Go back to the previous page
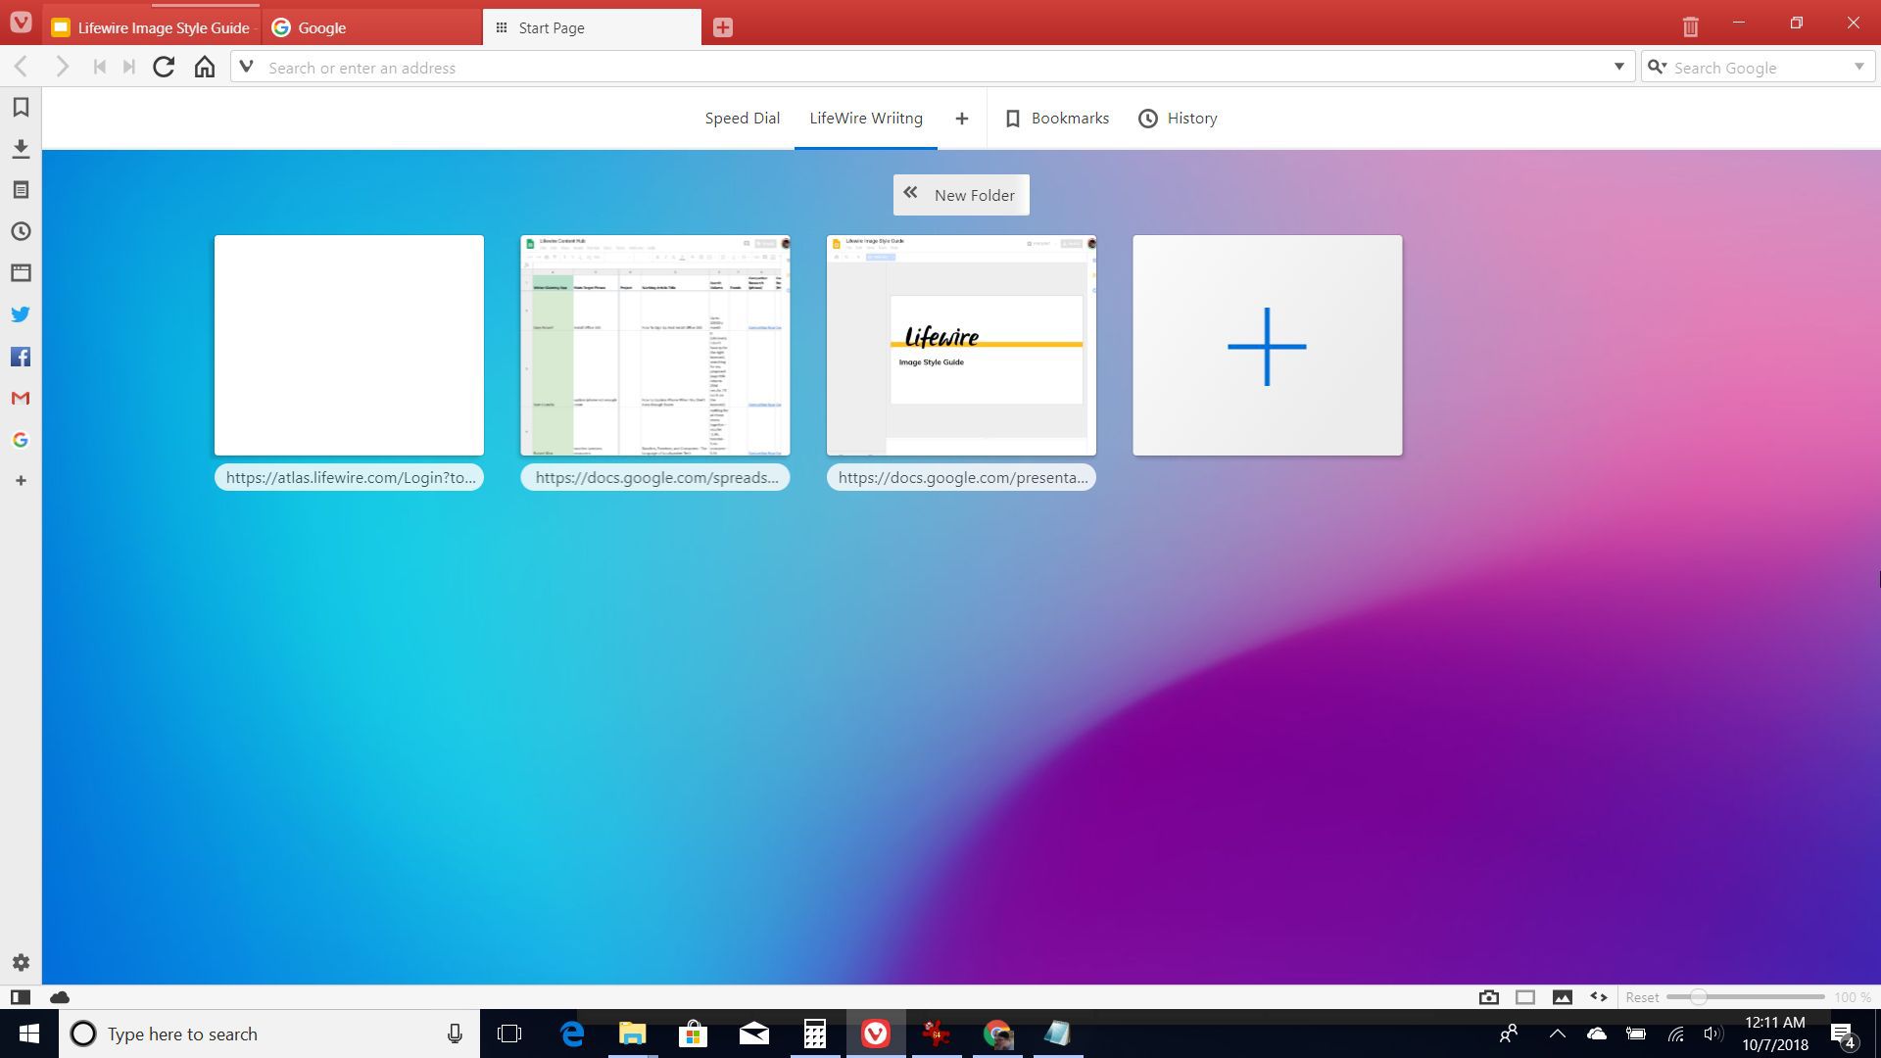1881x1058 pixels. [22, 68]
